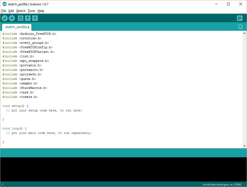247x187 pixels.
Task: Click the Goldilocks Analogue on COM3 status text
Action: click(222, 184)
